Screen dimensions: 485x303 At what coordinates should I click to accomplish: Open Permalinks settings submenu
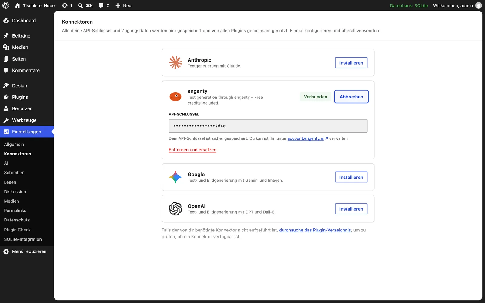point(15,211)
